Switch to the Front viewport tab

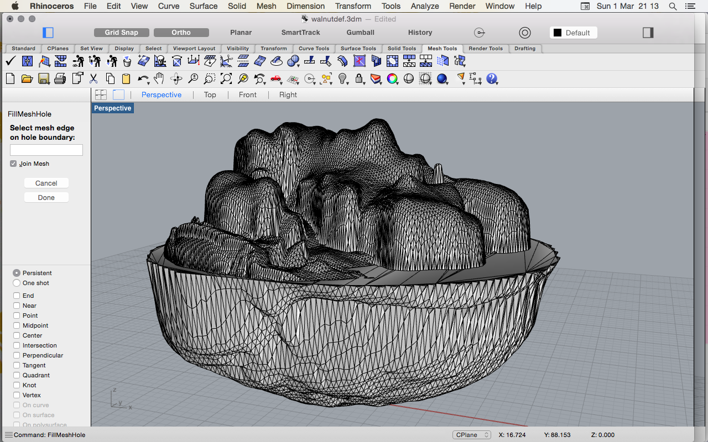(x=248, y=94)
